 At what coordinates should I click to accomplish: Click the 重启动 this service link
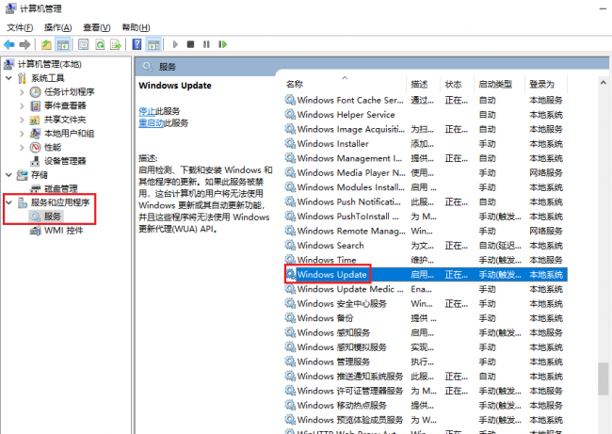click(151, 123)
